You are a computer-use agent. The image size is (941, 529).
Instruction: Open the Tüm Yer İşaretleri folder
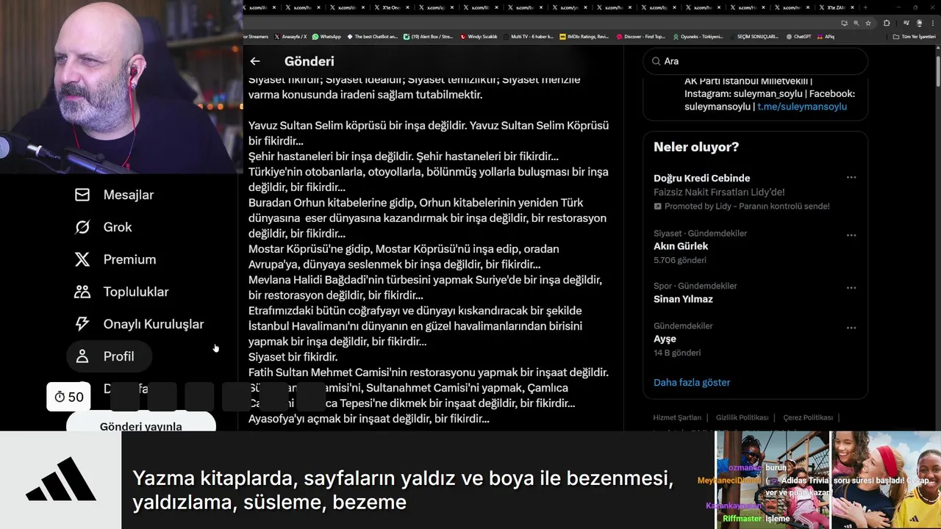[913, 37]
